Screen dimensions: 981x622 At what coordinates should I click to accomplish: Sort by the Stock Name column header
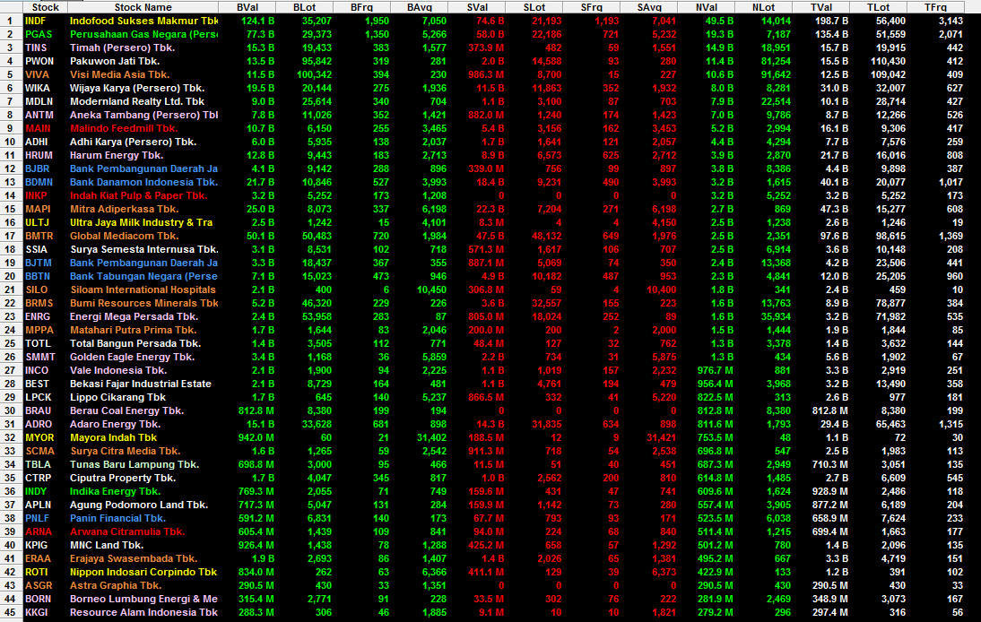pos(143,7)
